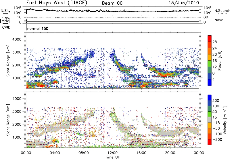The image size is (230, 159).
Task: Click the "-200" label on velocity color bar
Action: click(x=217, y=139)
